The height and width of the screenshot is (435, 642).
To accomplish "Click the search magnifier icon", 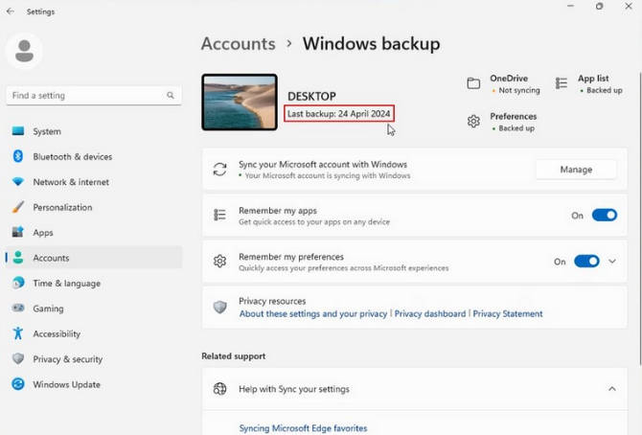I will [x=171, y=96].
